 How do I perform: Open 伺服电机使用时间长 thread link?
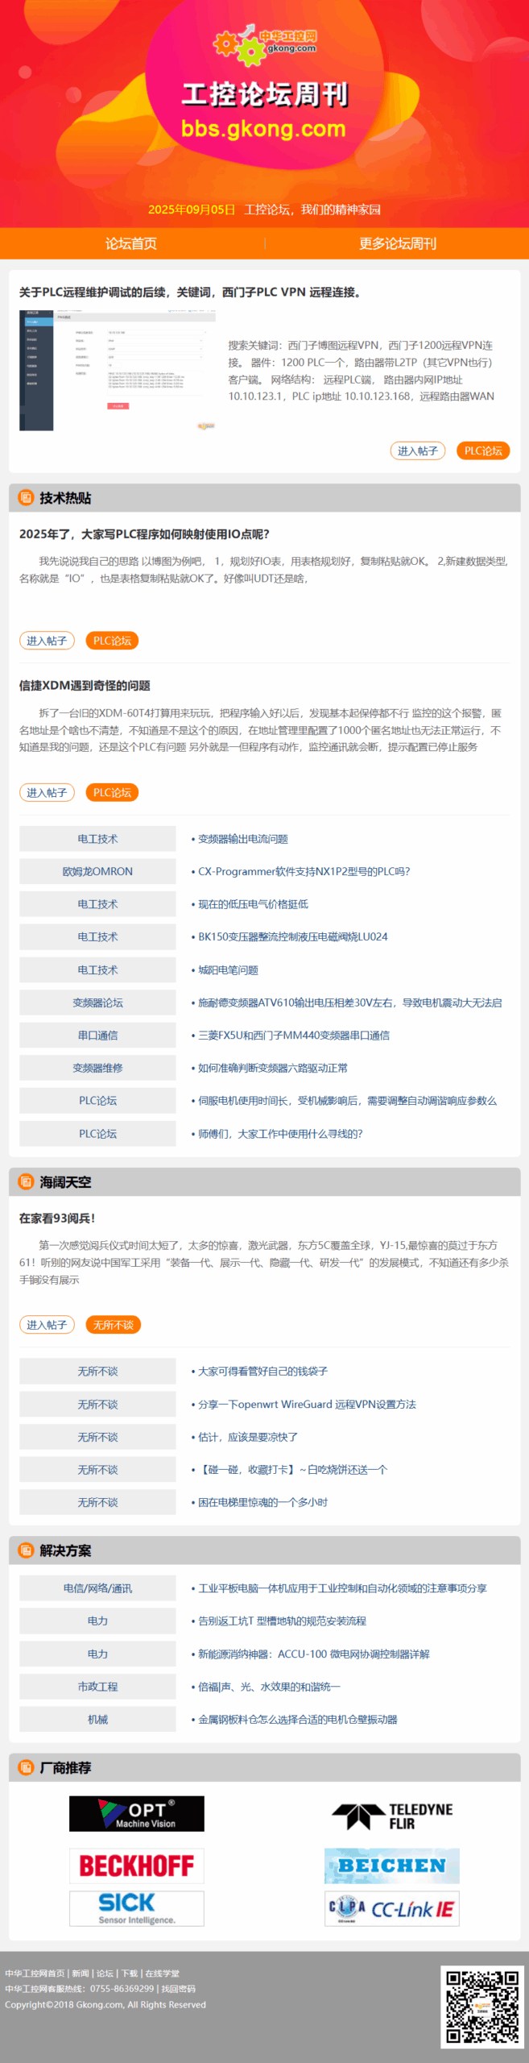[347, 1100]
